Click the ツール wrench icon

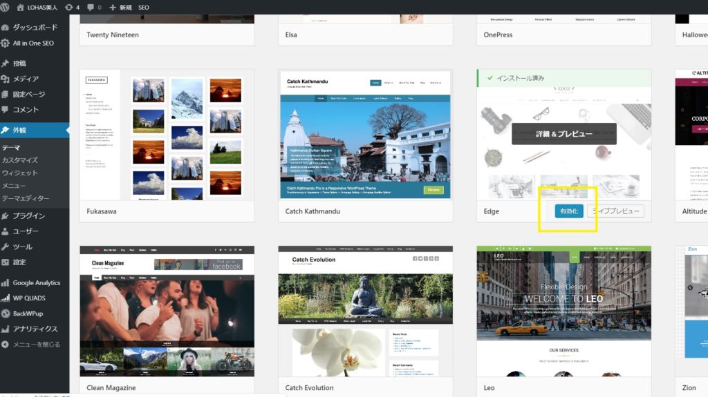[x=6, y=246]
